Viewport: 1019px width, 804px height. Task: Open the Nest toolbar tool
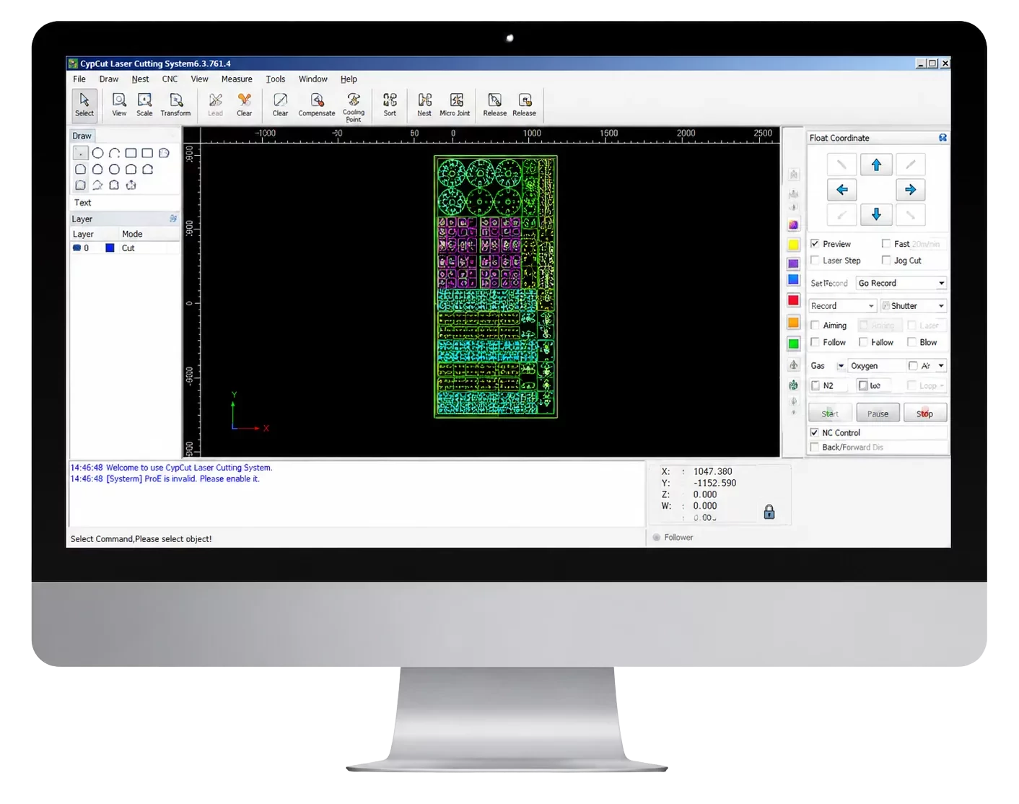[x=424, y=104]
